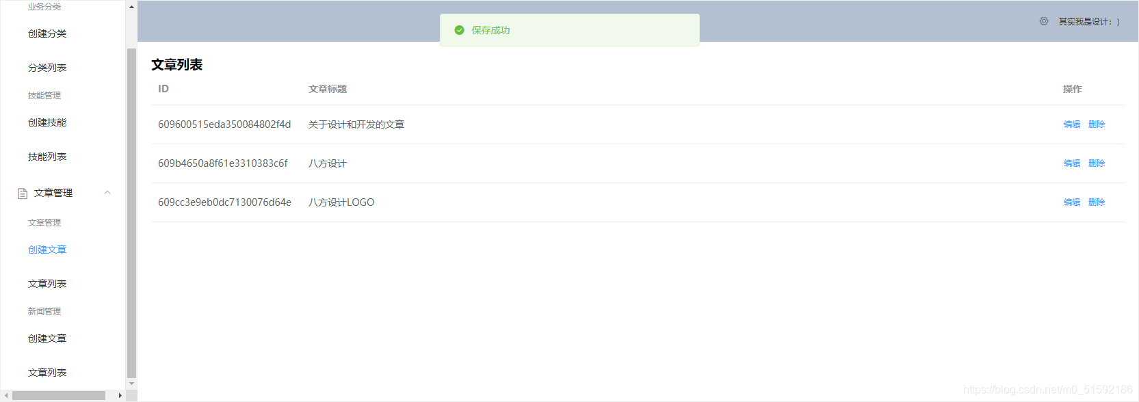Open 创建技能 menu item
This screenshot has height=402, width=1139.
pyautogui.click(x=47, y=122)
